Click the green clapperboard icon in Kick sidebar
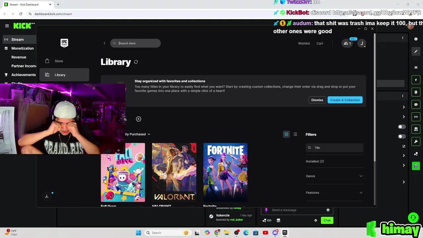Screen dimensions: 423x238 (416, 166)
